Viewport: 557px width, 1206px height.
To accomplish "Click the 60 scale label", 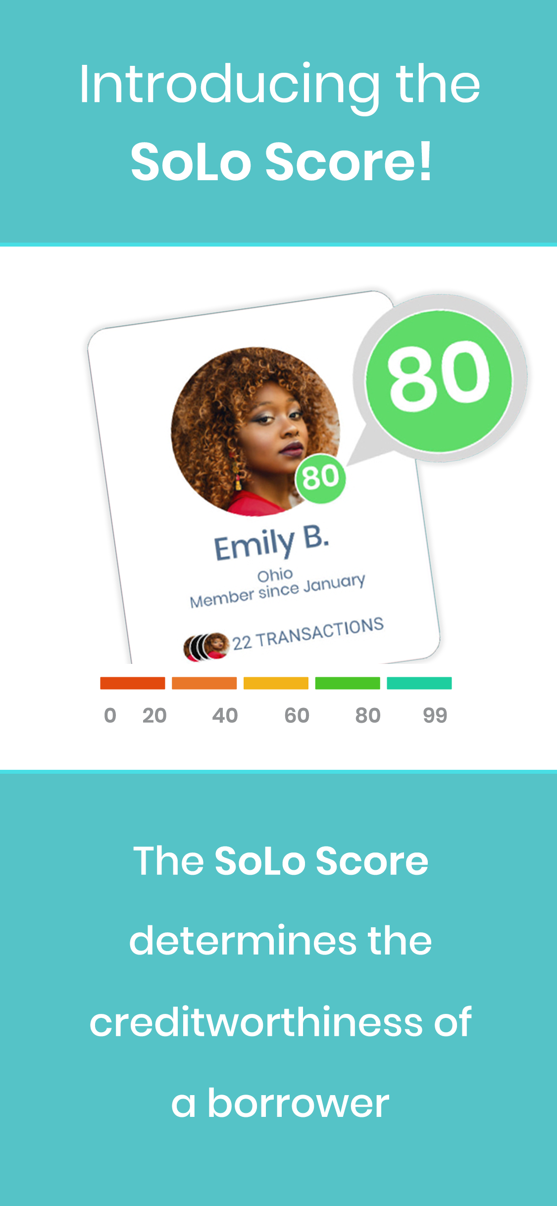I will [297, 715].
